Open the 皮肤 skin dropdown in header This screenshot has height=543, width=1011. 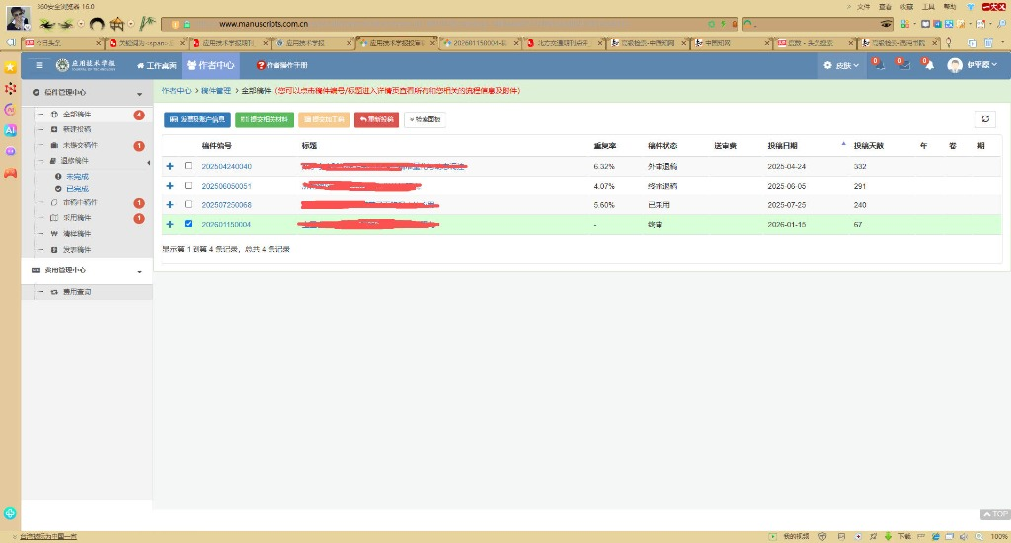(842, 65)
